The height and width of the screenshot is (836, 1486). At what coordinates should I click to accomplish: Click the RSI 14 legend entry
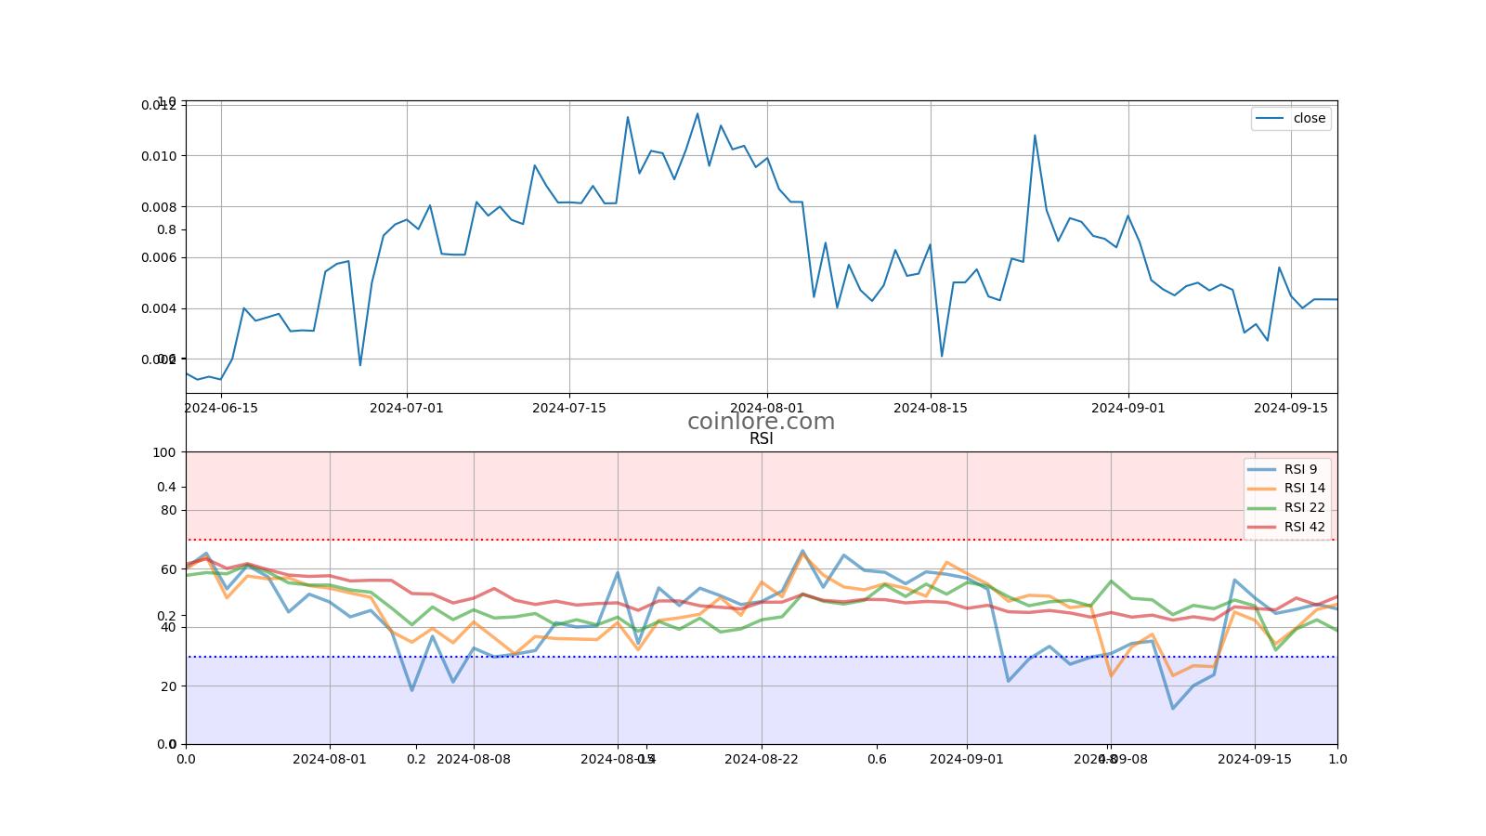[1286, 488]
